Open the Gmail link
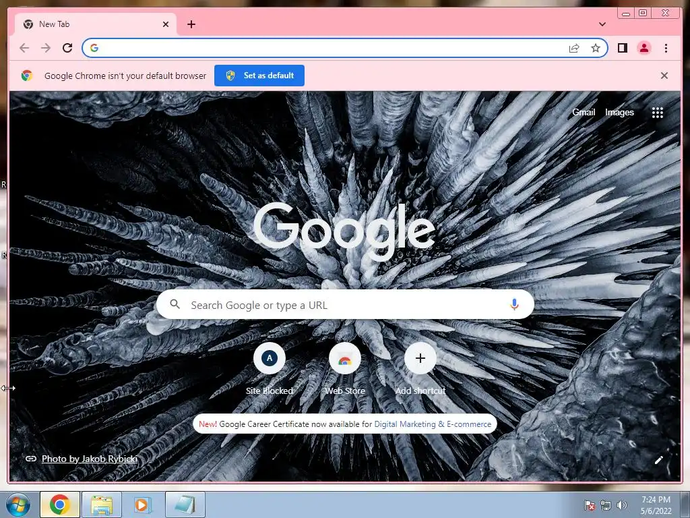Image resolution: width=690 pixels, height=518 pixels. 584,113
